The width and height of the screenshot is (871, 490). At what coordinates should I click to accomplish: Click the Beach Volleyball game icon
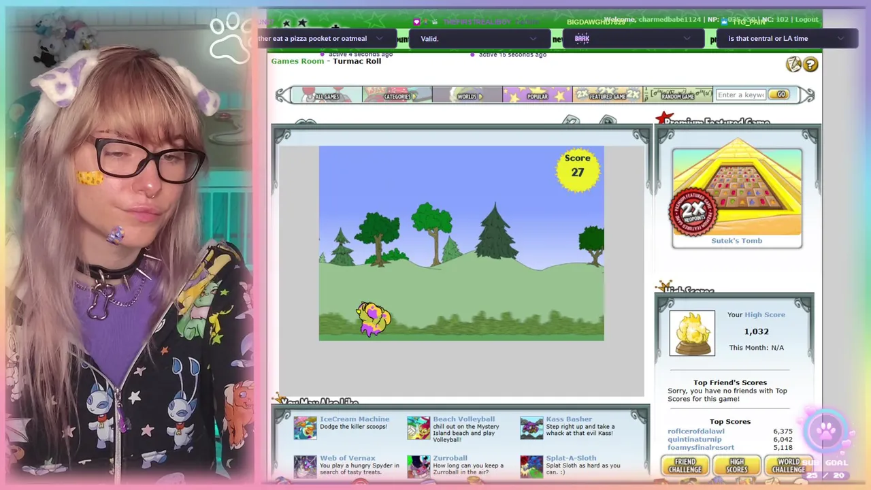click(418, 428)
